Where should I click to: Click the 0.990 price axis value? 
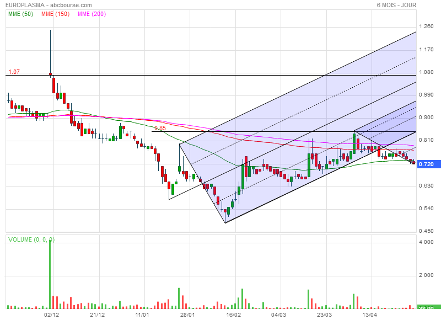426,95
